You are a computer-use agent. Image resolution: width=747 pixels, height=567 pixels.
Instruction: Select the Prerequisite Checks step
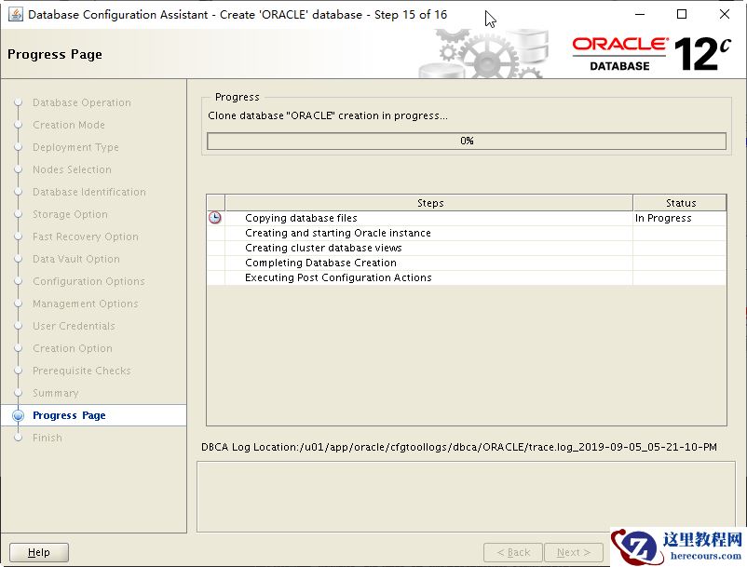point(81,371)
